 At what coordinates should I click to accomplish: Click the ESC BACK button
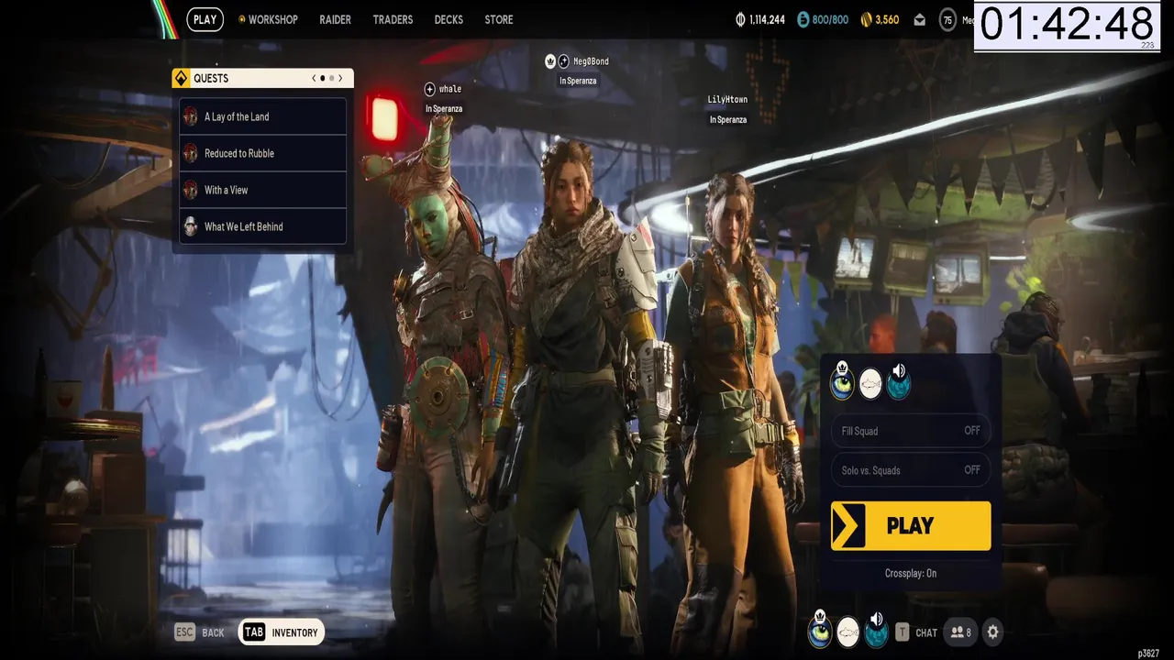coord(199,632)
